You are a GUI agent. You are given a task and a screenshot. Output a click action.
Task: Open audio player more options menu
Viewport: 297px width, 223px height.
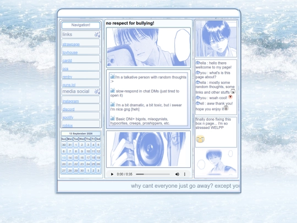pyautogui.click(x=185, y=174)
